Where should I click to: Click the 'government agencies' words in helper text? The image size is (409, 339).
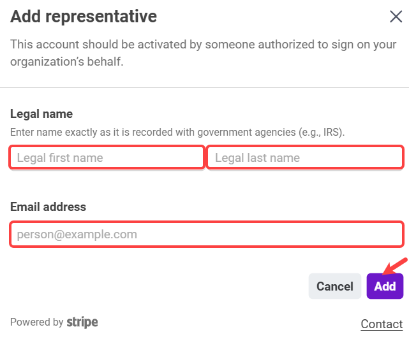[246, 133]
